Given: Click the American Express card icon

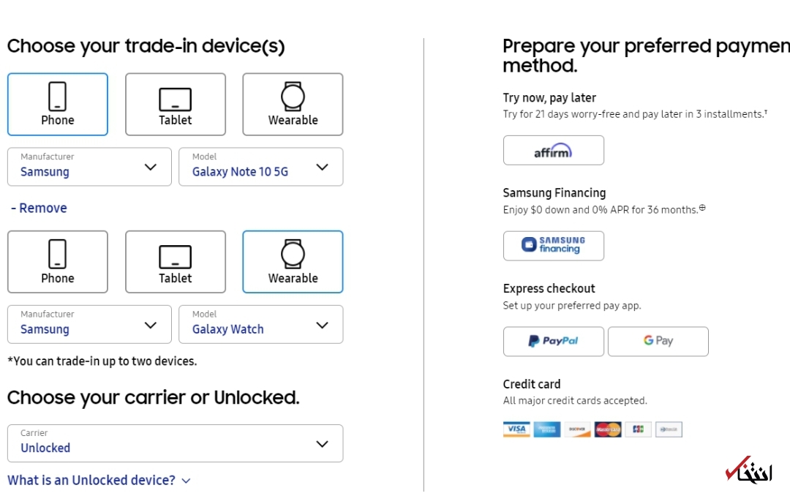Looking at the screenshot, I should click(546, 429).
